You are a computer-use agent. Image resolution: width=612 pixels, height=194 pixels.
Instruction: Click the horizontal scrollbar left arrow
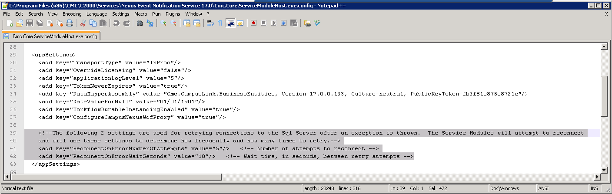[x=8, y=177]
